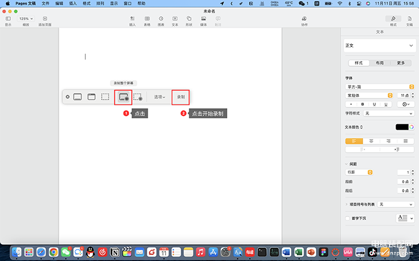419x261 pixels.
Task: Select Record Entire Screen icon
Action: tap(123, 96)
